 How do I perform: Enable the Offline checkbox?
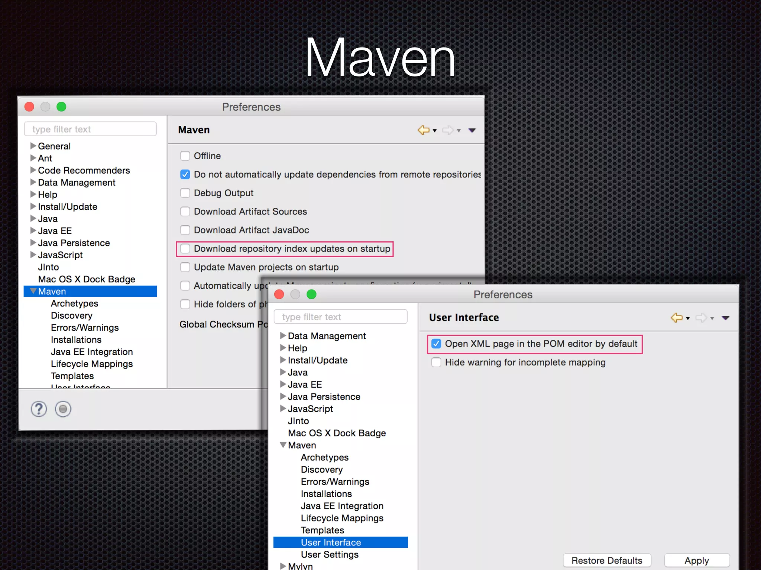click(x=185, y=156)
